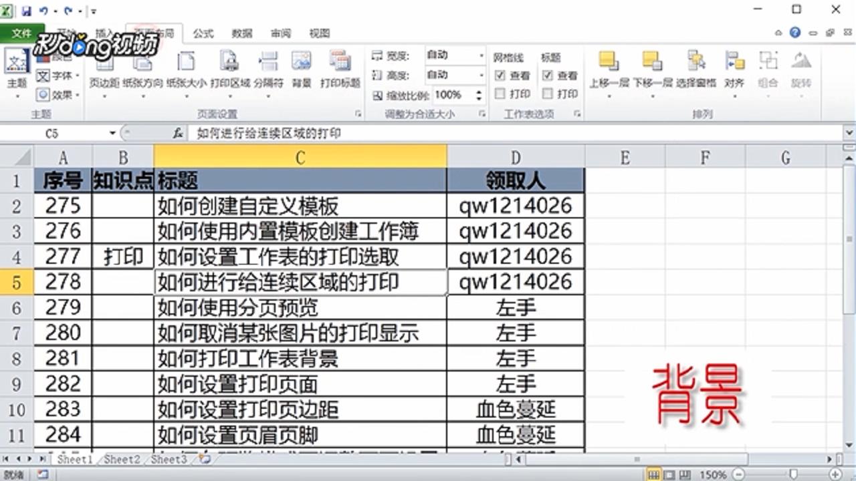This screenshot has width=856, height=481.
Task: Open the 宽度 automatic dropdown
Action: click(483, 55)
